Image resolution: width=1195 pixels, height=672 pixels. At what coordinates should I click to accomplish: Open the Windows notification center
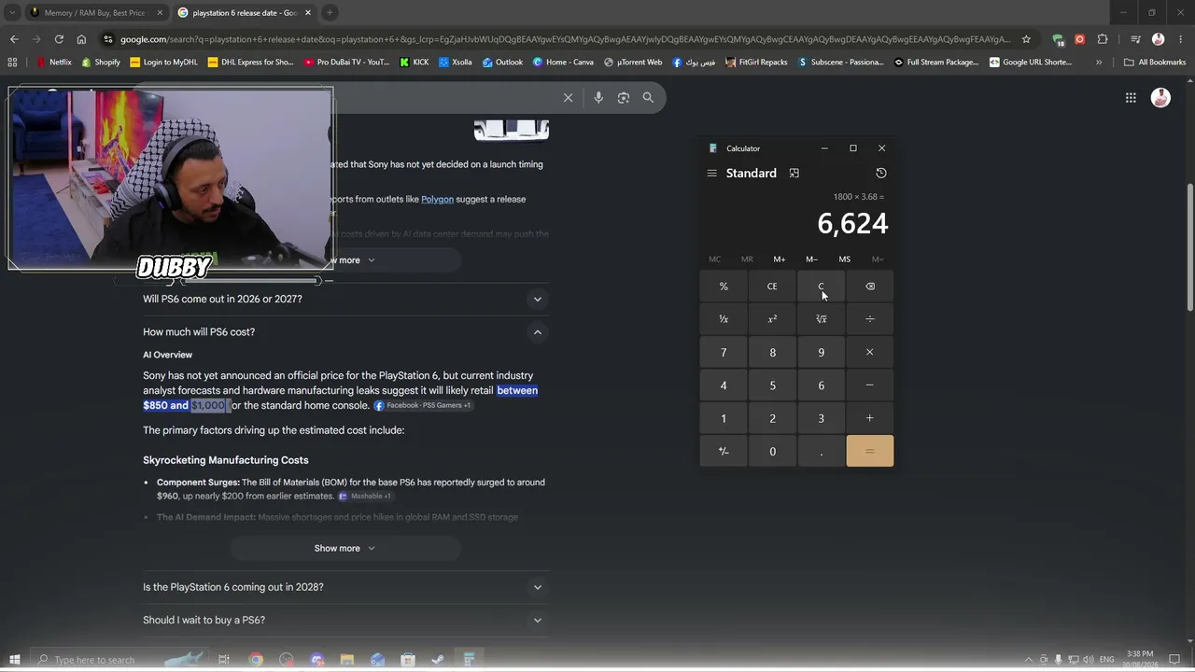point(1174,660)
